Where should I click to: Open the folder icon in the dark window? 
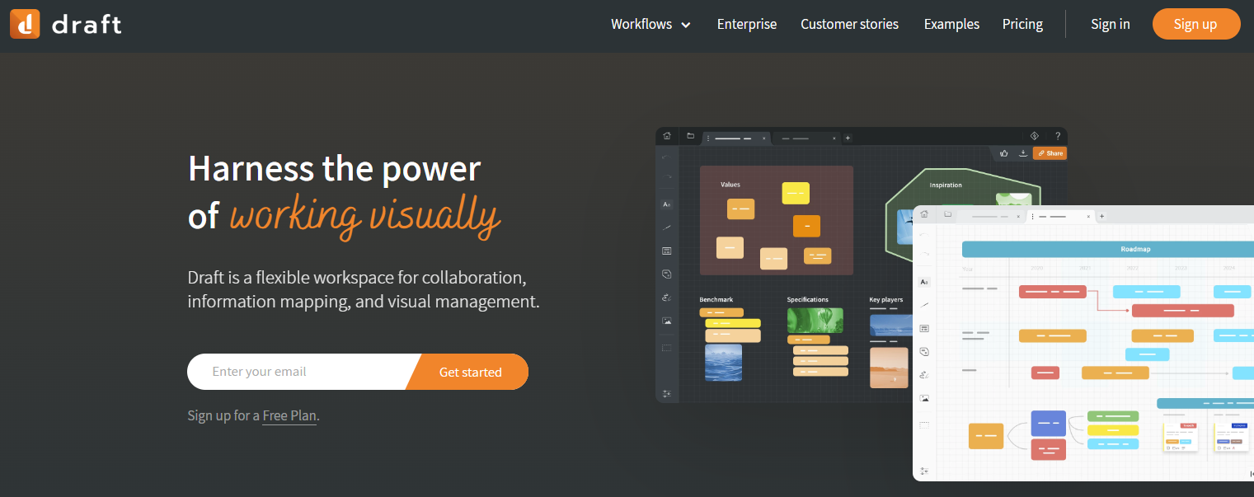point(691,136)
